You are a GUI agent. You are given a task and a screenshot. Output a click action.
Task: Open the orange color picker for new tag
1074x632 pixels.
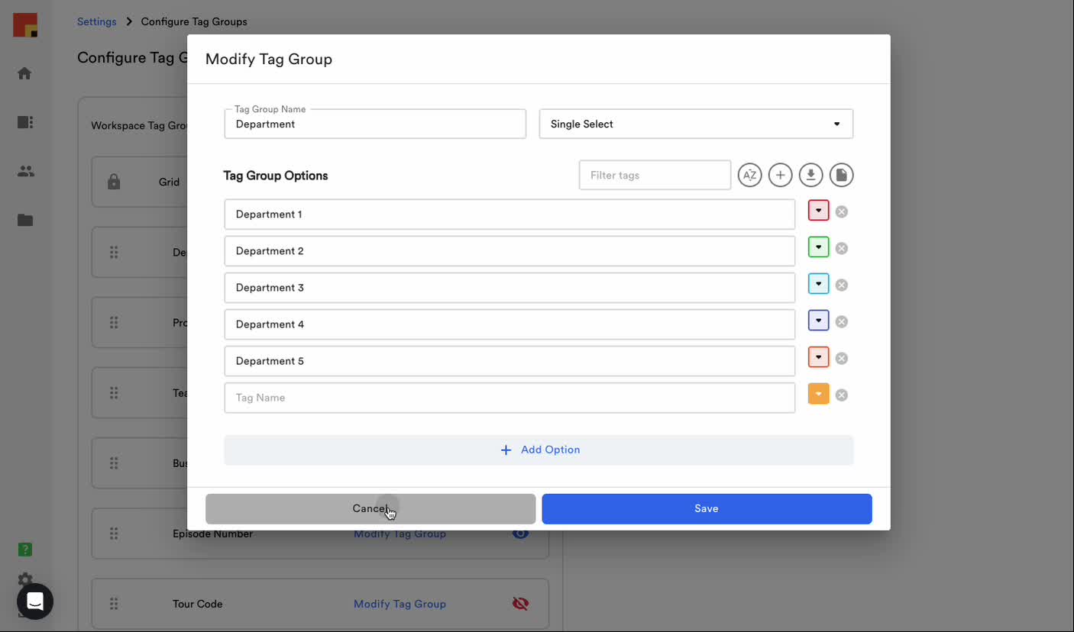point(818,394)
